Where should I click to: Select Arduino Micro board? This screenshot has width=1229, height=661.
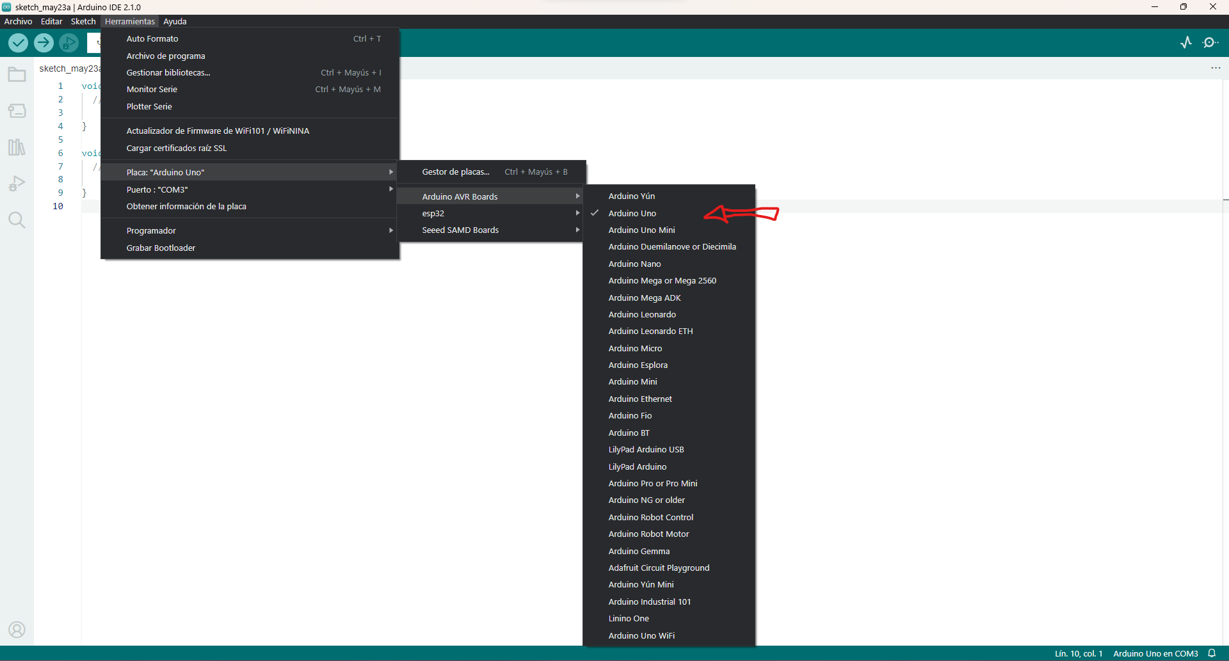[x=669, y=348]
